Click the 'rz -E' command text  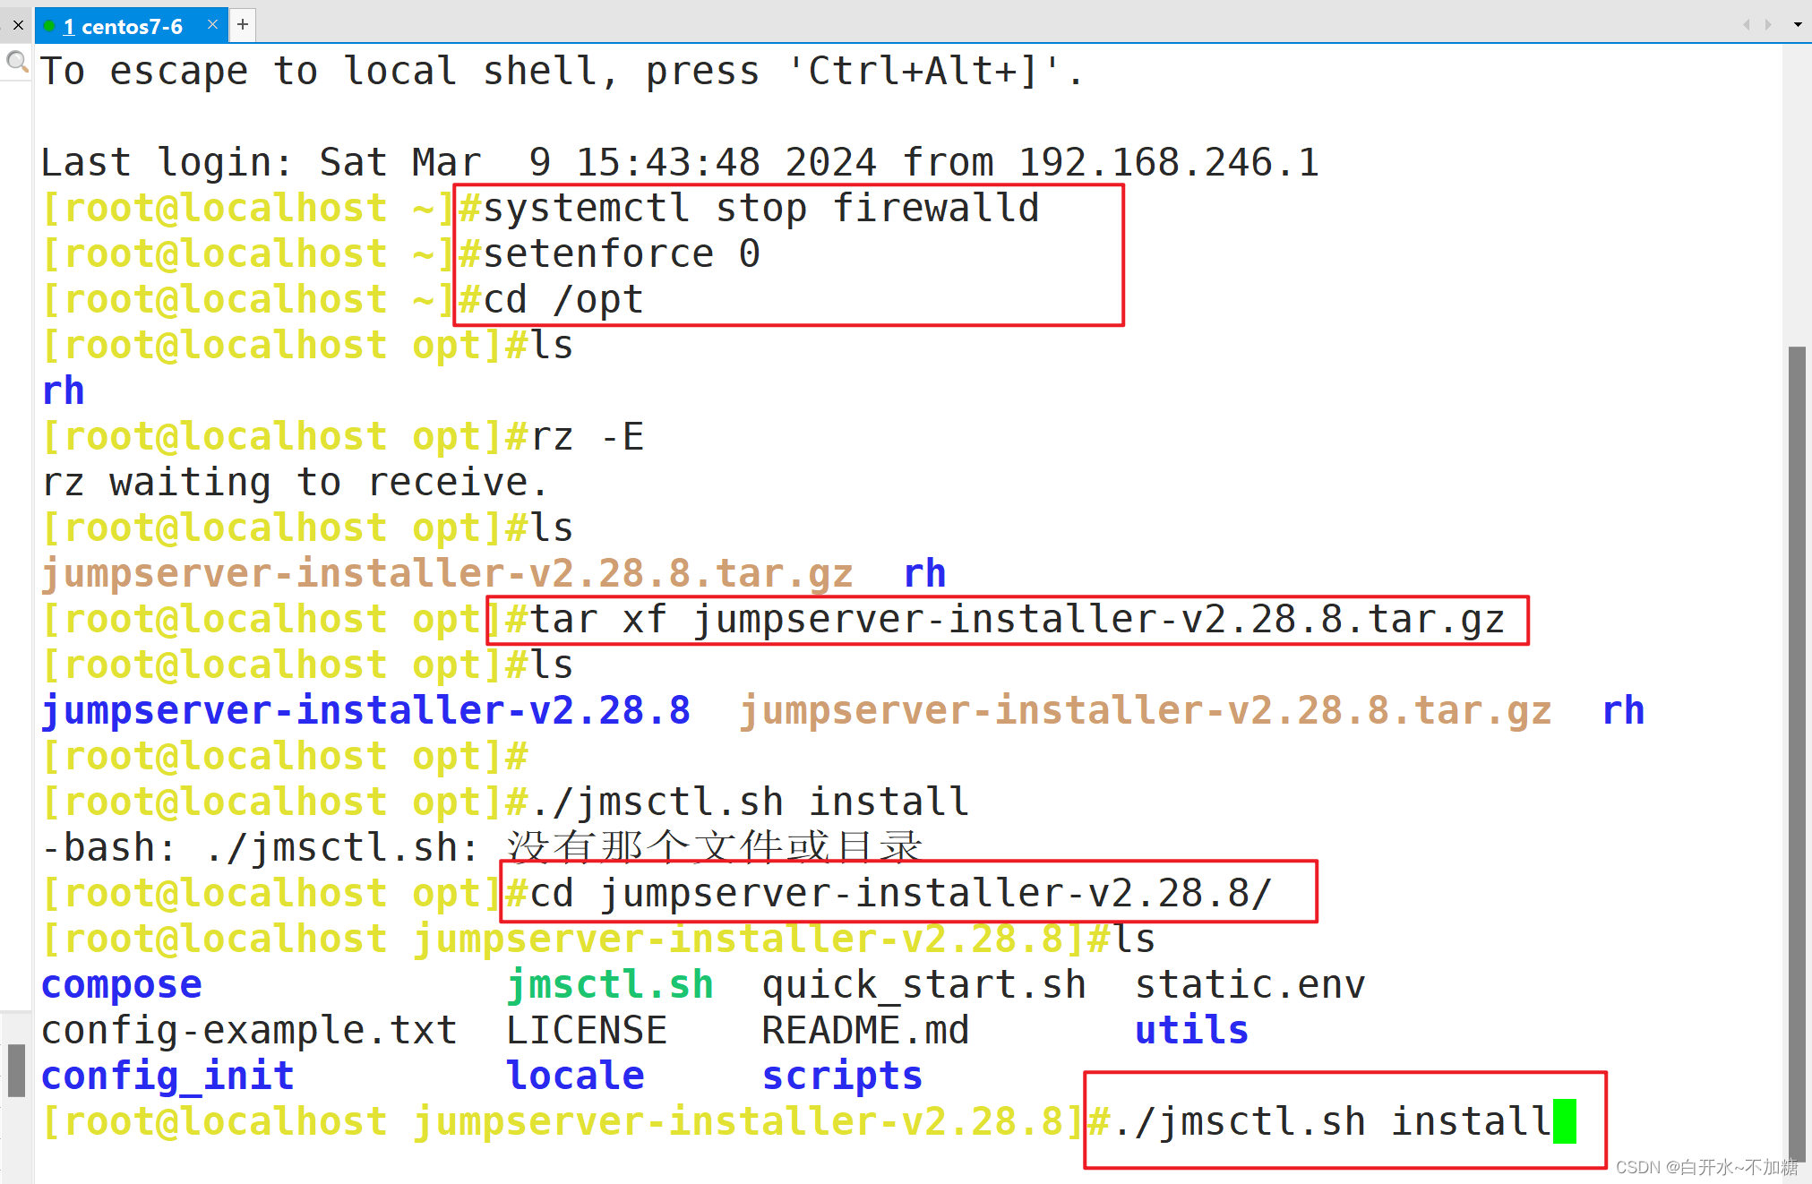[x=588, y=437]
